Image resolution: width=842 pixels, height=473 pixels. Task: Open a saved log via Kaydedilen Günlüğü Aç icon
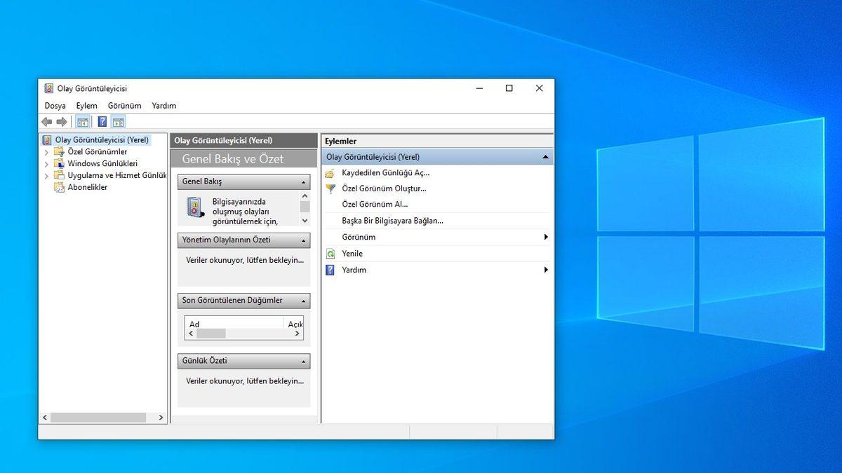(x=330, y=172)
